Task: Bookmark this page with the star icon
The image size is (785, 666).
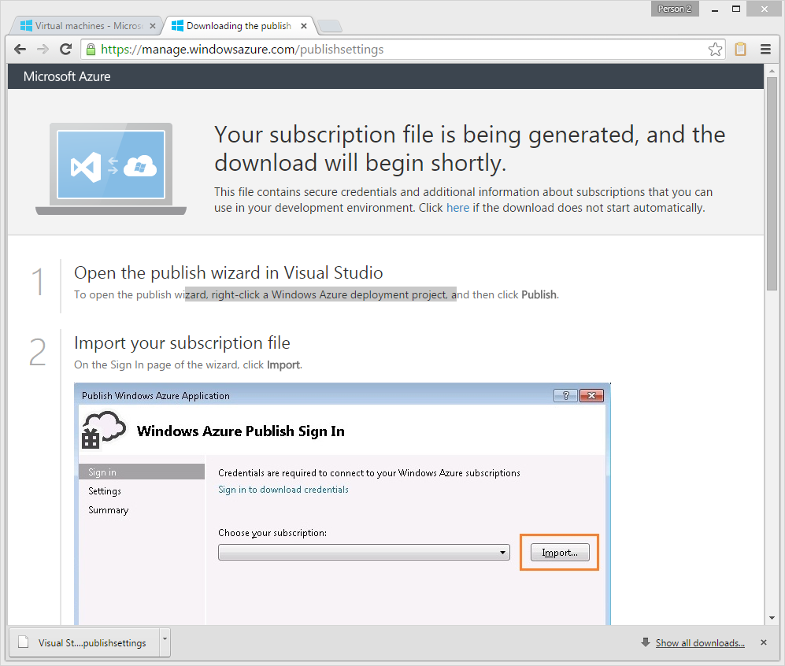Action: (x=715, y=49)
